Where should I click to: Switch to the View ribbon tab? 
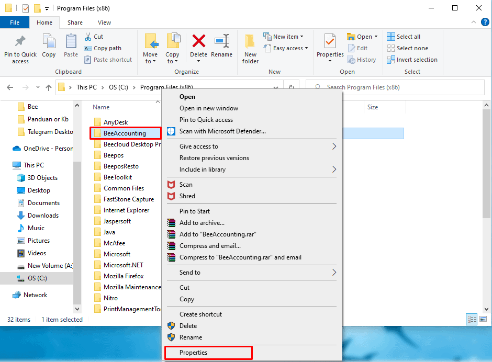(104, 22)
